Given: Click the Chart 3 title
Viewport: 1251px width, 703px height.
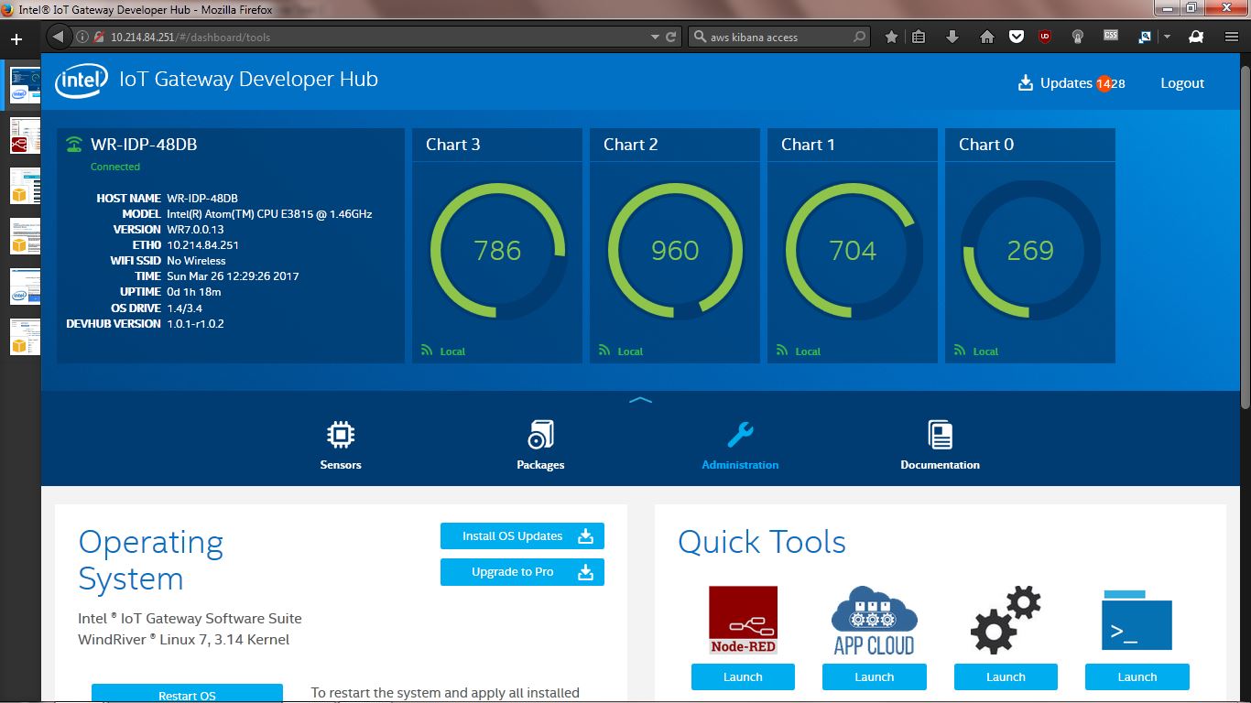Looking at the screenshot, I should coord(453,145).
